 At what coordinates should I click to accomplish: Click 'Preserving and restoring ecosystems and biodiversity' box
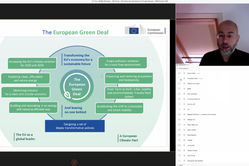129,78
